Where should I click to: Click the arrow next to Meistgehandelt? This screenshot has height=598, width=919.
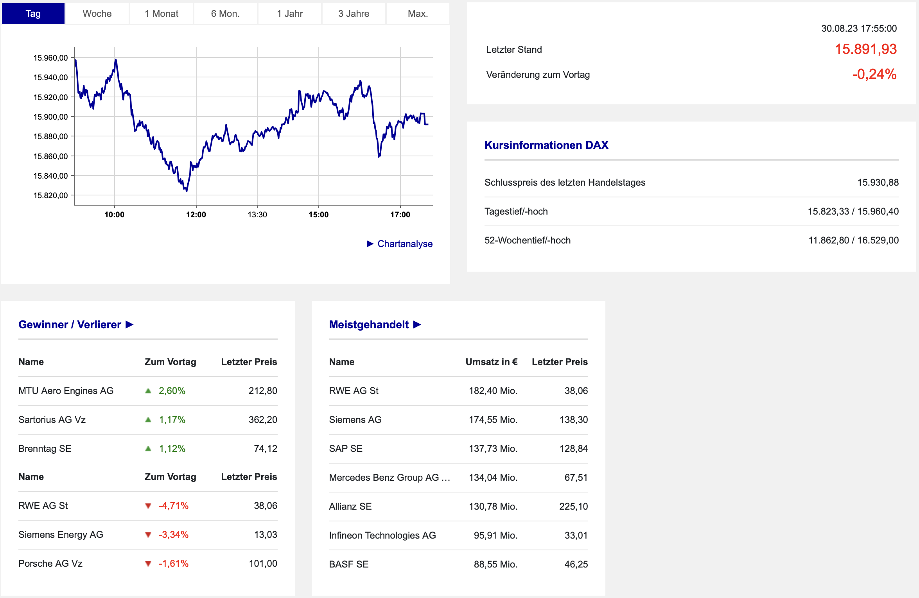point(417,325)
